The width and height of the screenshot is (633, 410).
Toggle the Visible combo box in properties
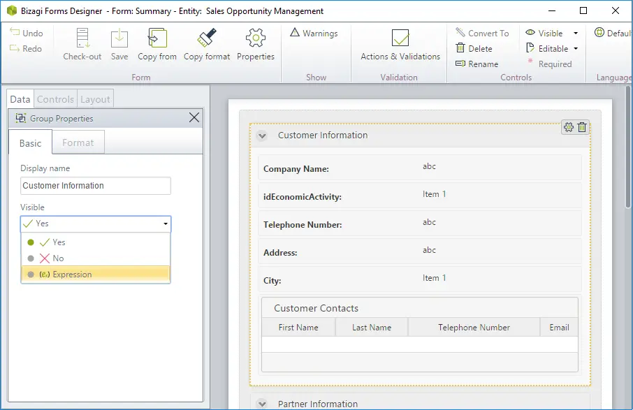click(x=96, y=224)
